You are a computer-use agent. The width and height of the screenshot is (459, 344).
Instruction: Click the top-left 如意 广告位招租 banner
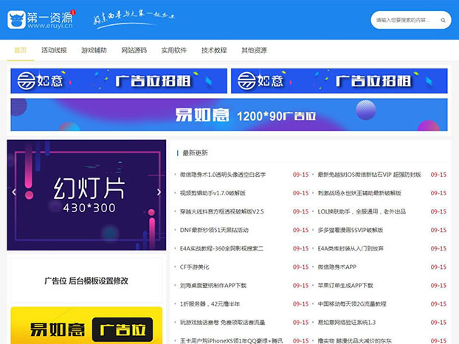[119, 81]
